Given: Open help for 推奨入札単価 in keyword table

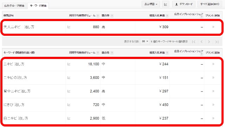Looking at the screenshot, I should tap(167, 53).
